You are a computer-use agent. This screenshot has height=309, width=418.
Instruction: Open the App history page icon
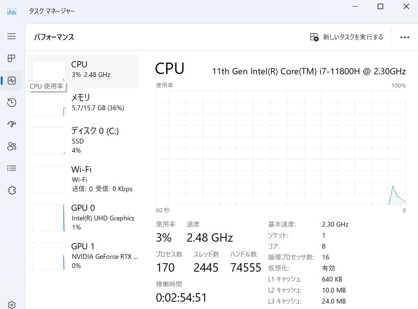pos(12,103)
